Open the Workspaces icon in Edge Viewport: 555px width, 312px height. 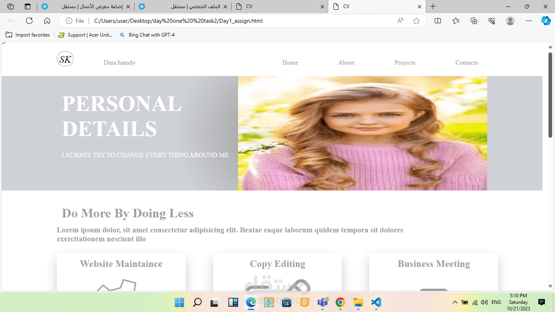click(11, 6)
